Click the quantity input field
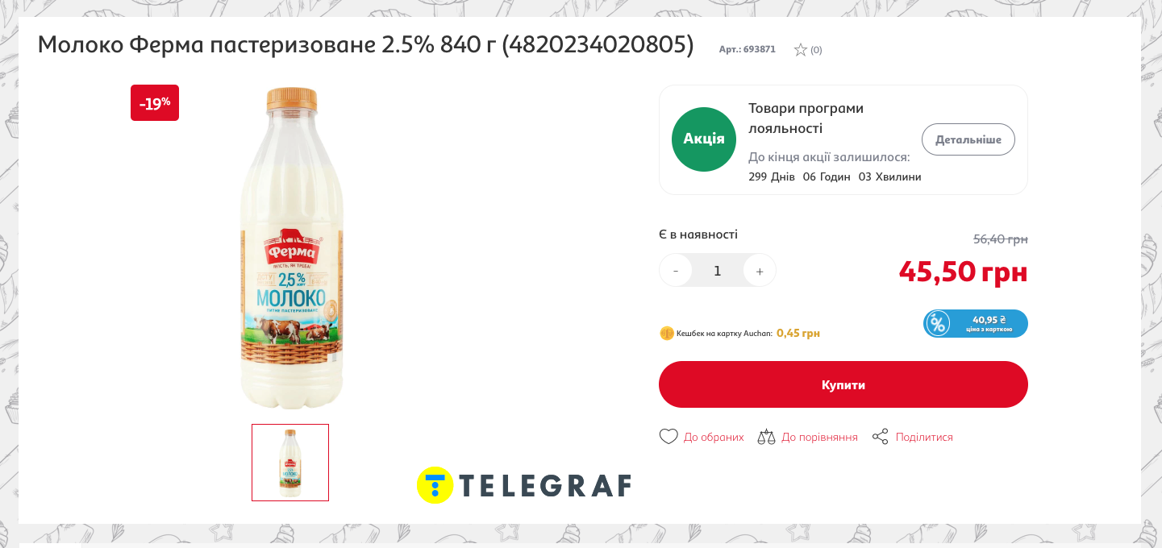 pos(718,271)
